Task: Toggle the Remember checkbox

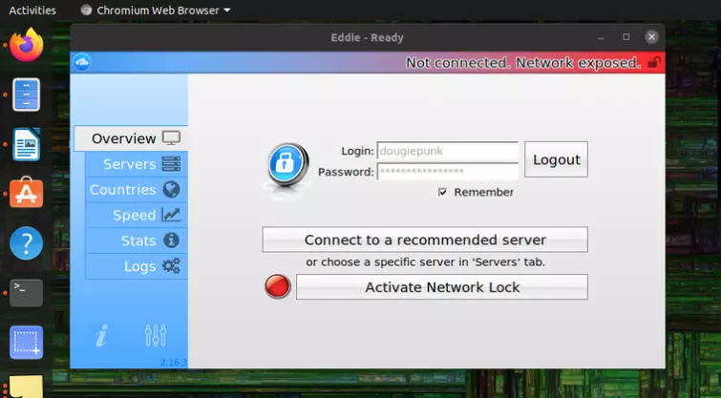Action: tap(442, 192)
